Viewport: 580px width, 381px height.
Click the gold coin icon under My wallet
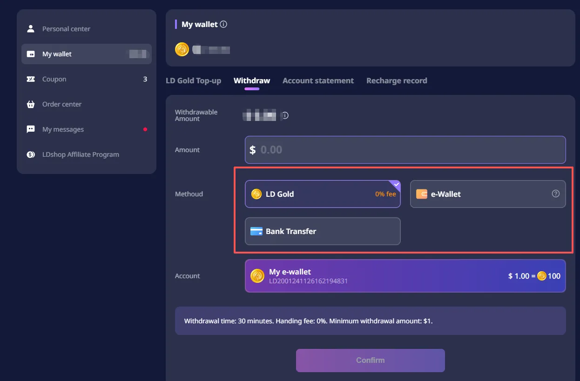pos(182,49)
